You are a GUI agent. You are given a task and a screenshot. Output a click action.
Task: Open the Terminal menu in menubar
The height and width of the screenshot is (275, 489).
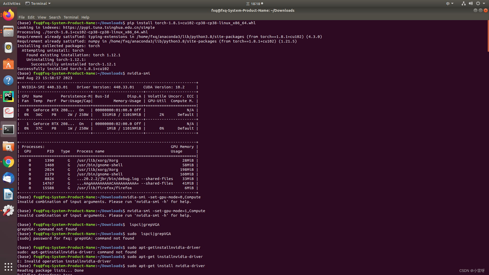coord(71,17)
